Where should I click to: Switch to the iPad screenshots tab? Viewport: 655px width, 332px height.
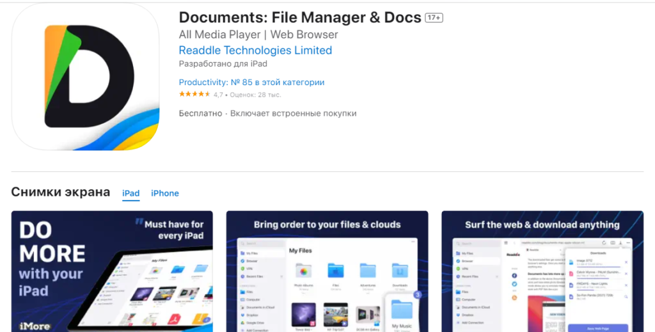click(x=130, y=193)
